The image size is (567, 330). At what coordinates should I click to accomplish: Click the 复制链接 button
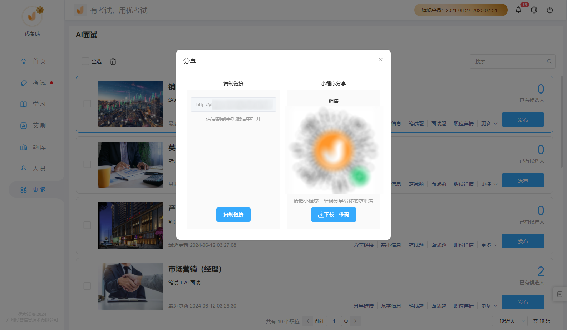click(233, 215)
